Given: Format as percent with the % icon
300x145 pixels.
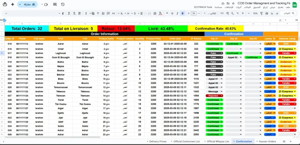Looking at the screenshot, I should [x=238, y=13].
